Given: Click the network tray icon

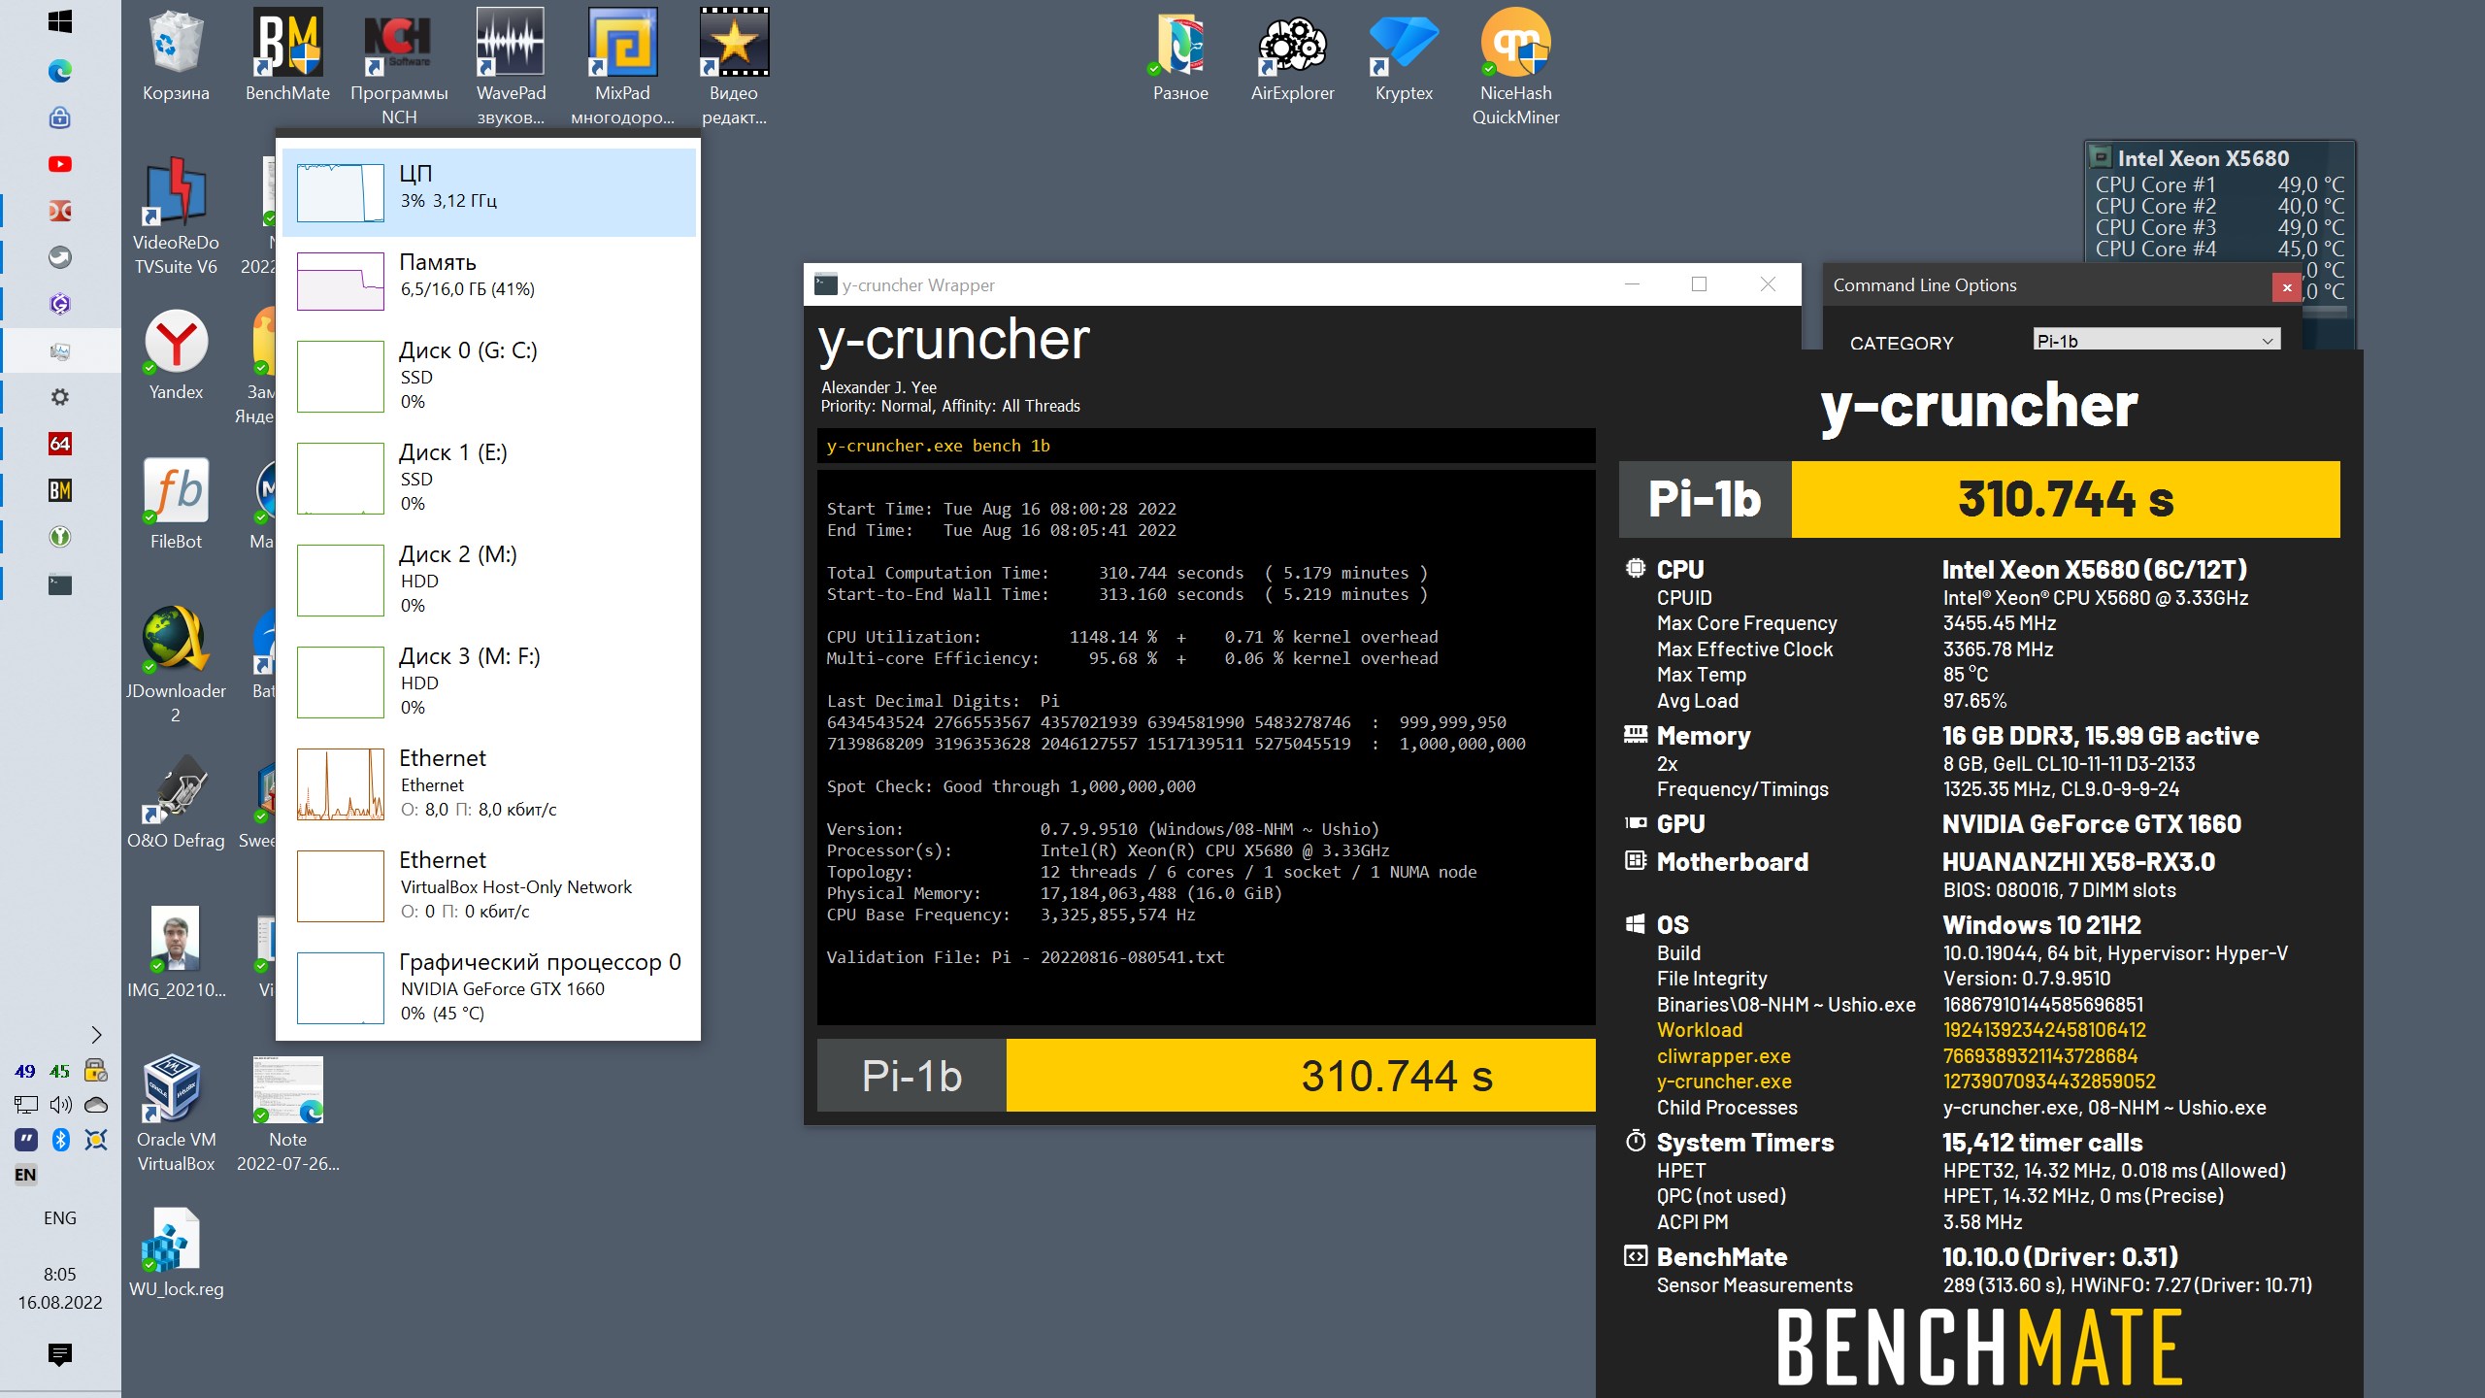Looking at the screenshot, I should [25, 1105].
